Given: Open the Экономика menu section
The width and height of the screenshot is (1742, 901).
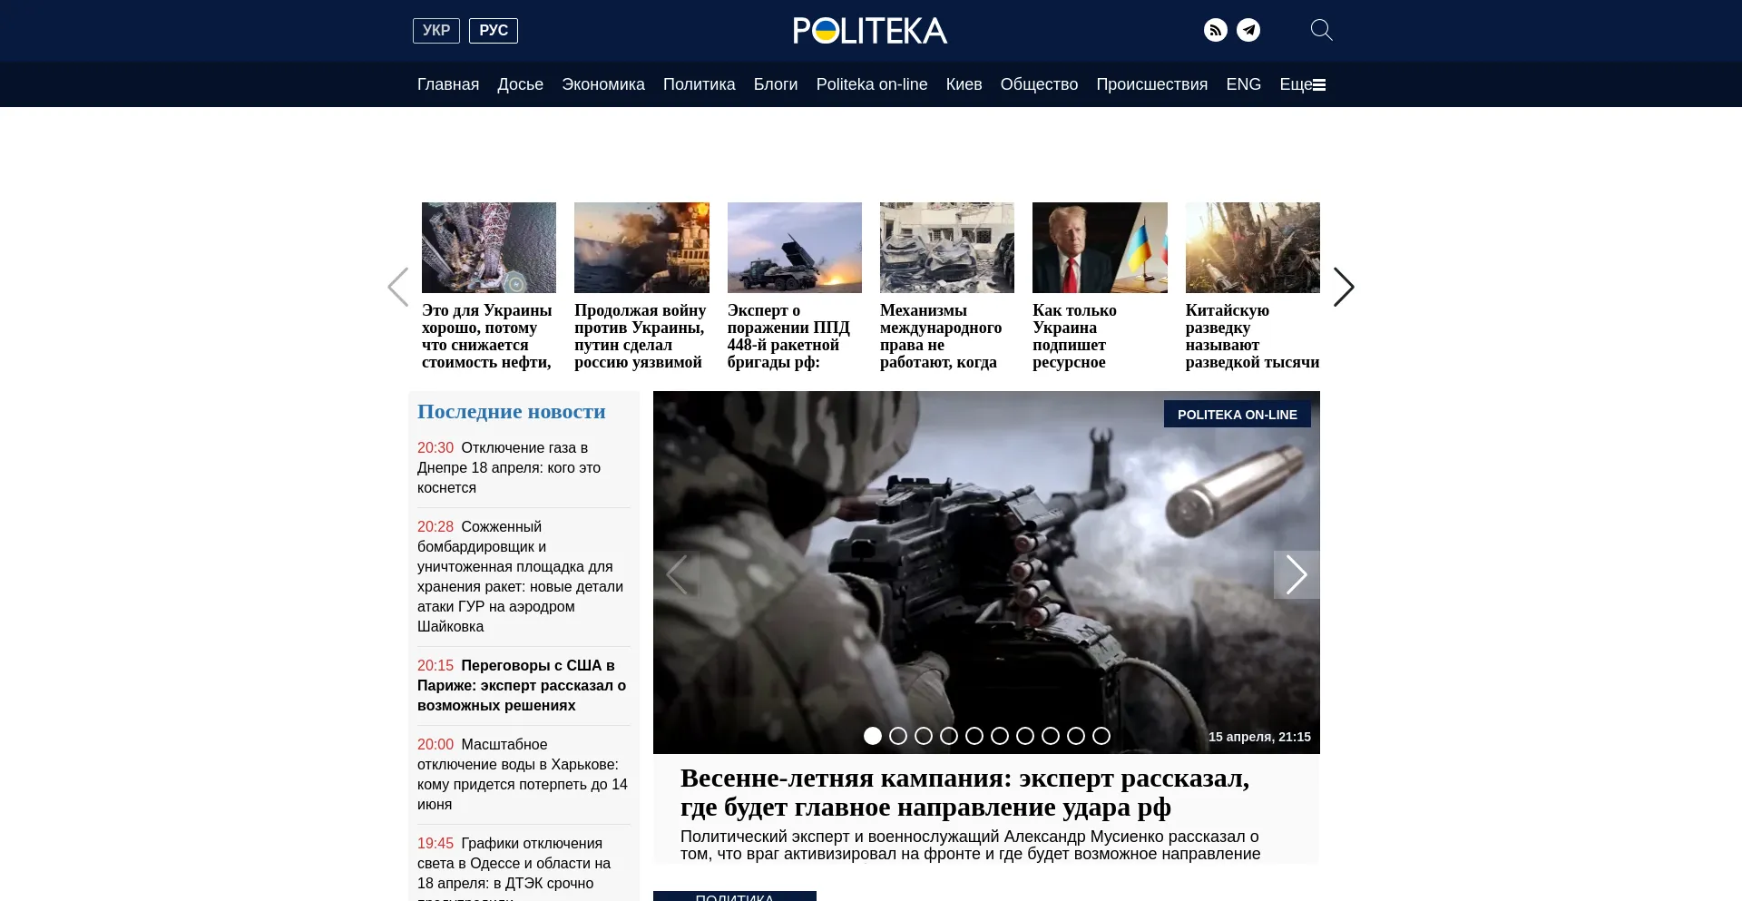Looking at the screenshot, I should (x=602, y=84).
